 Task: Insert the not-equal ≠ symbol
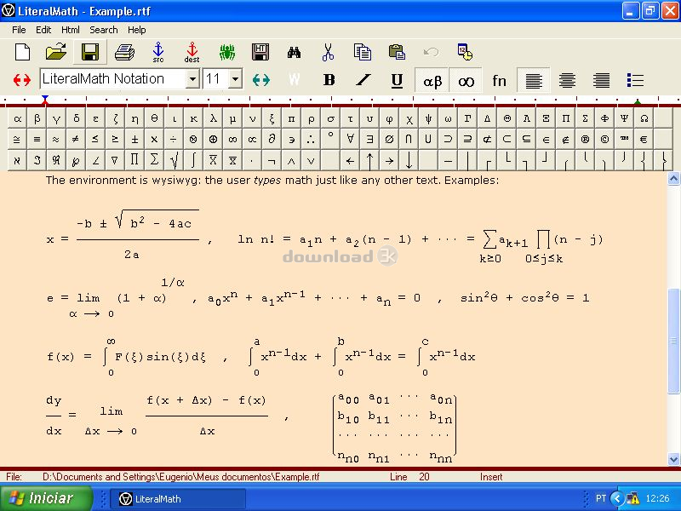point(76,140)
